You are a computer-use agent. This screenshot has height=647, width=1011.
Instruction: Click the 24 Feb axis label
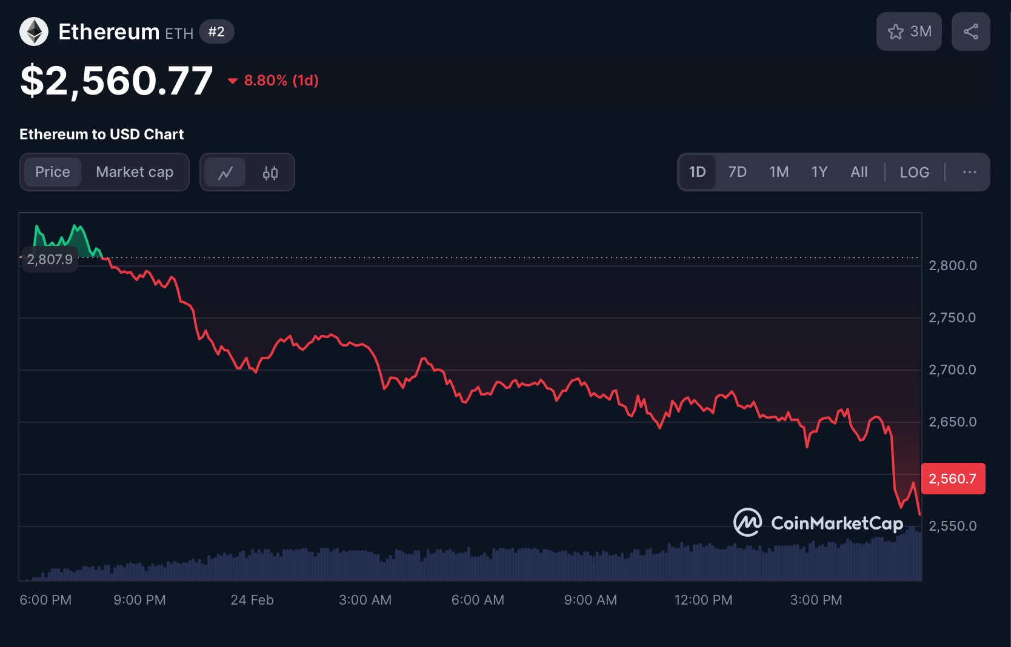[x=252, y=600]
